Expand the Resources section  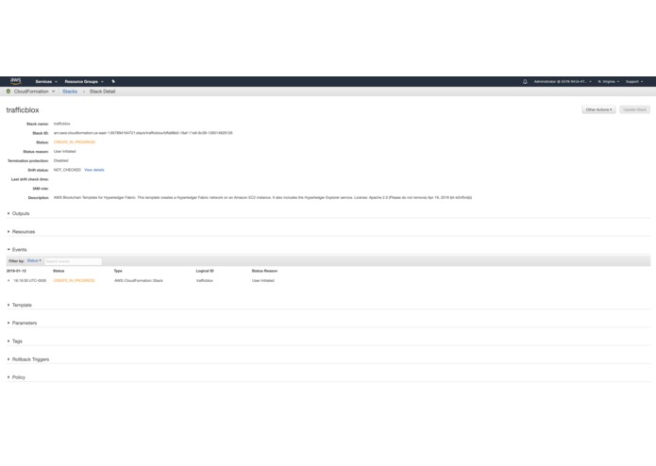click(x=21, y=231)
